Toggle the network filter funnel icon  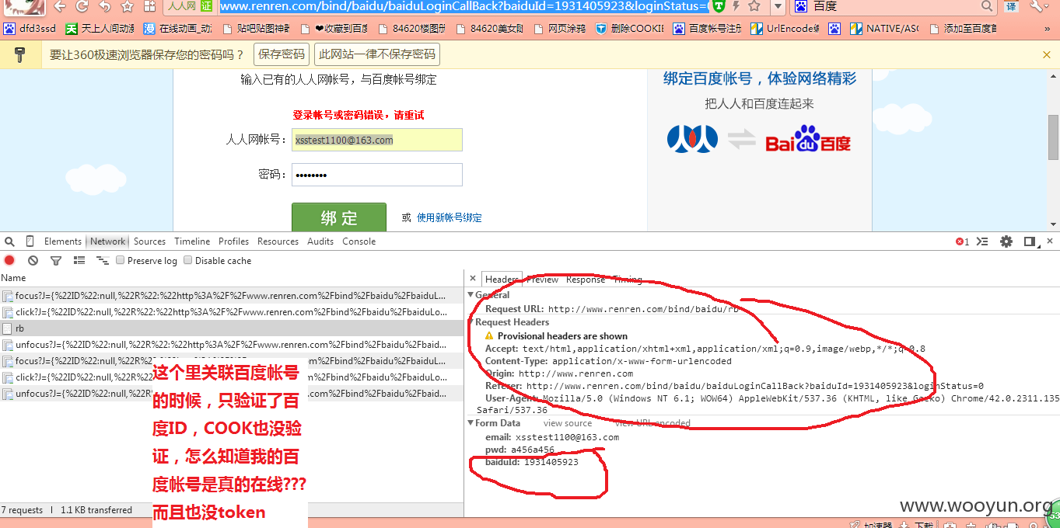[x=56, y=261]
